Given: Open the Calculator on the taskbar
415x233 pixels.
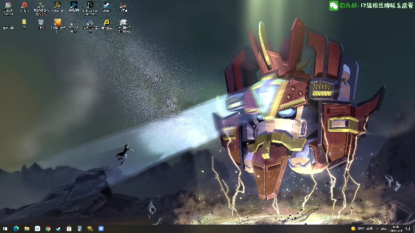Looking at the screenshot, I should pos(80,228).
